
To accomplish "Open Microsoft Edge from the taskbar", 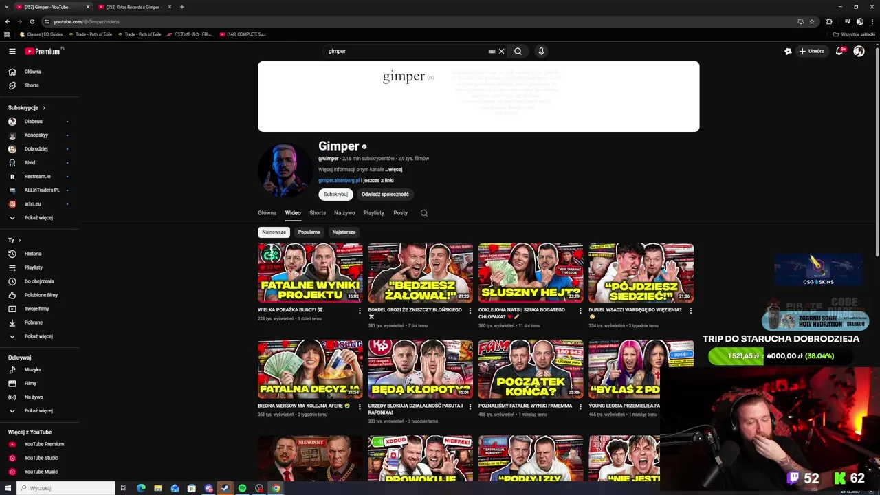I will point(141,488).
